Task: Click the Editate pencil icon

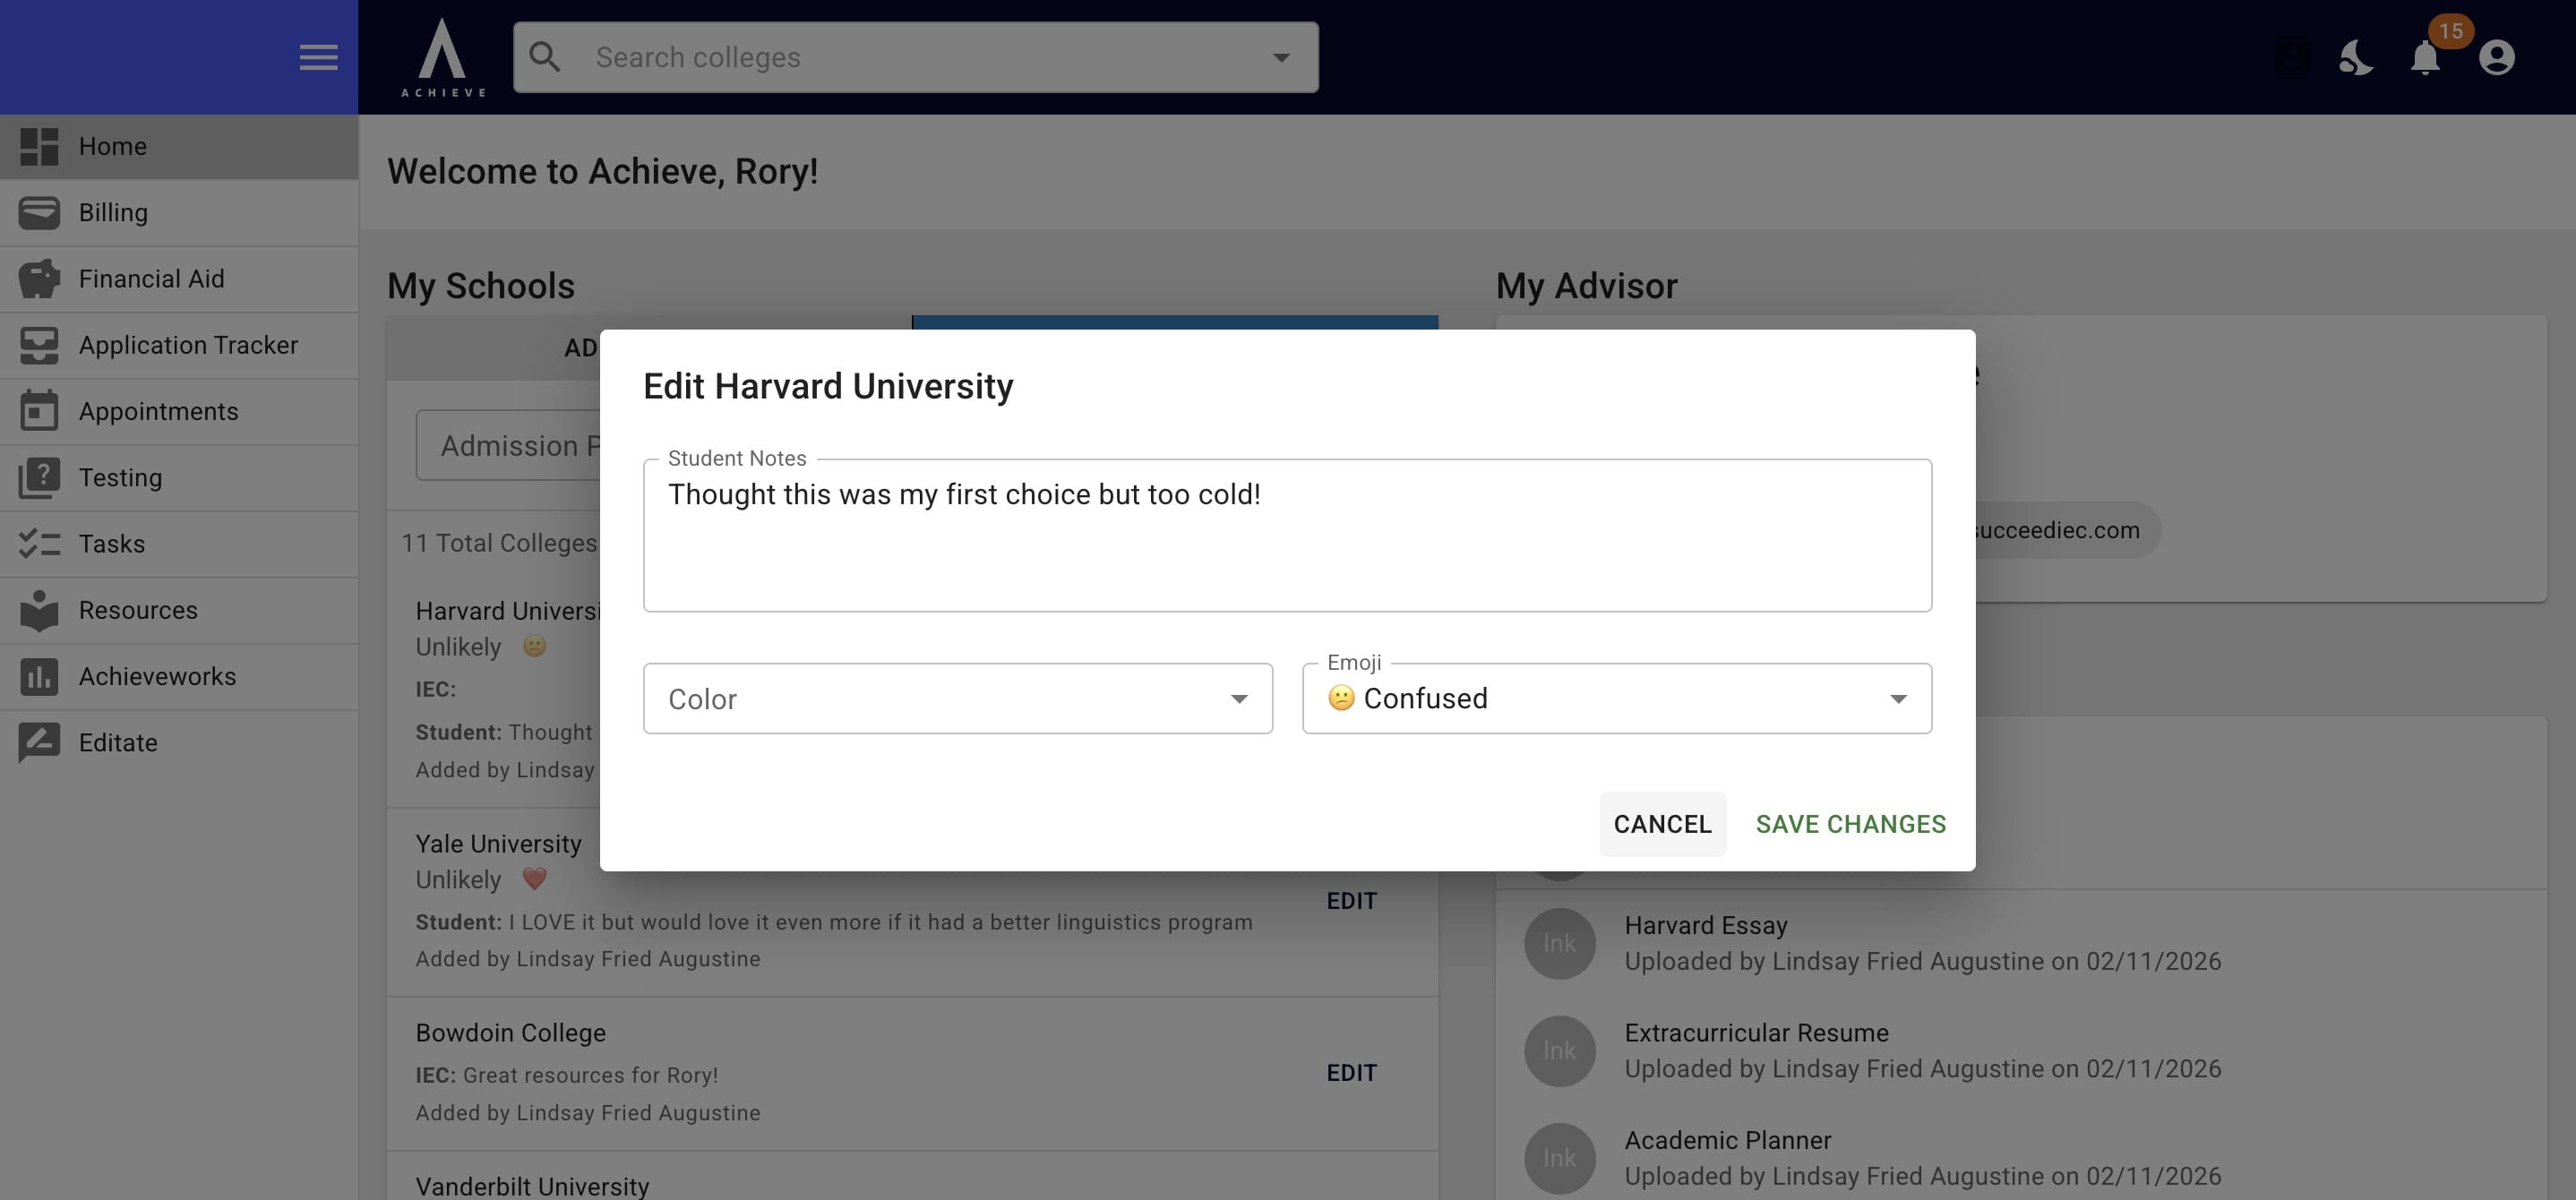Action: [x=39, y=742]
